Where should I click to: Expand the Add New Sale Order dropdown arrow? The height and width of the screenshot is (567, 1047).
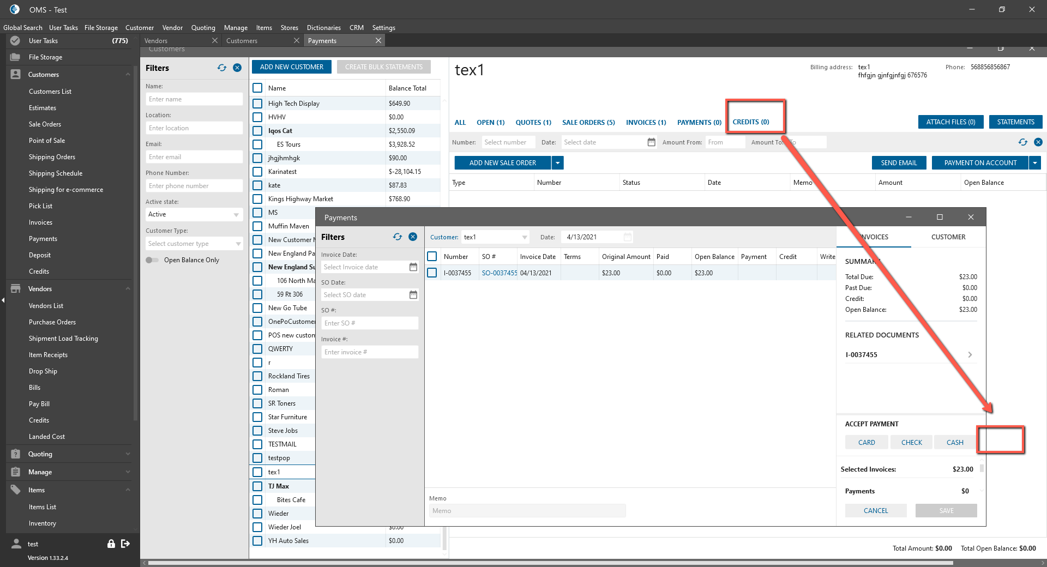(557, 163)
